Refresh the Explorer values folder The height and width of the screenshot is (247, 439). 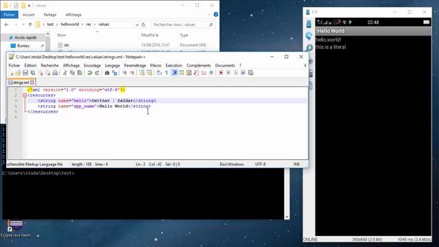[x=143, y=25]
